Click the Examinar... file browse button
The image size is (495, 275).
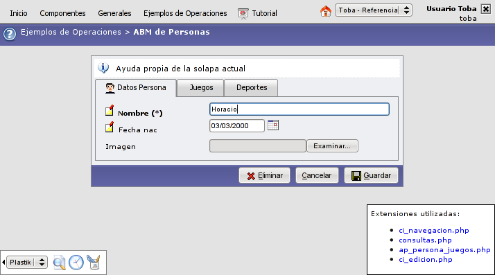pyautogui.click(x=332, y=146)
